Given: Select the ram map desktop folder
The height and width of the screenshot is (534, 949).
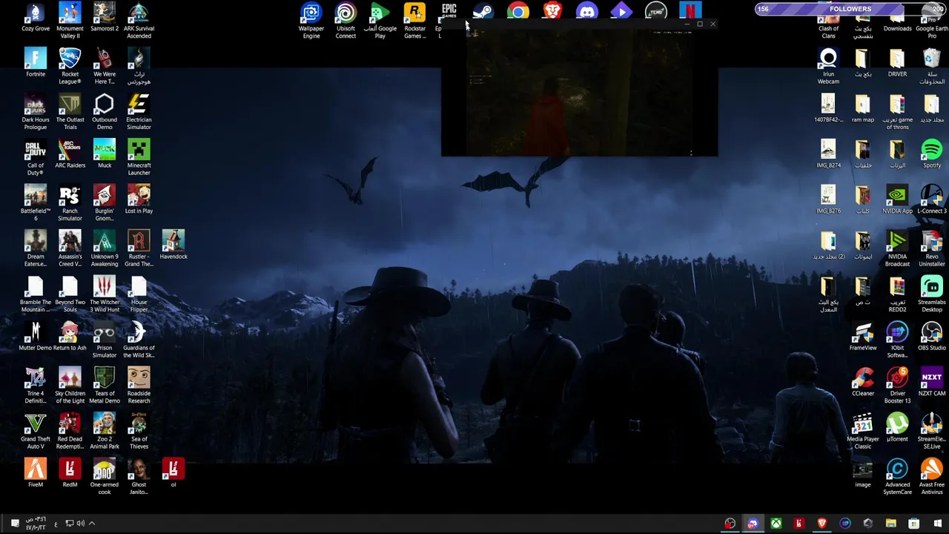Looking at the screenshot, I should tap(863, 108).
